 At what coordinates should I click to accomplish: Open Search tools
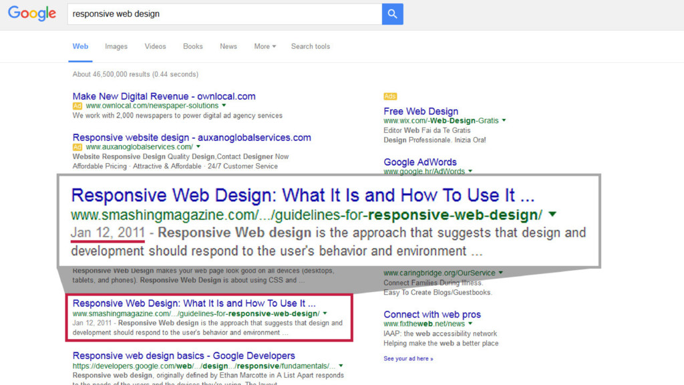click(x=311, y=46)
